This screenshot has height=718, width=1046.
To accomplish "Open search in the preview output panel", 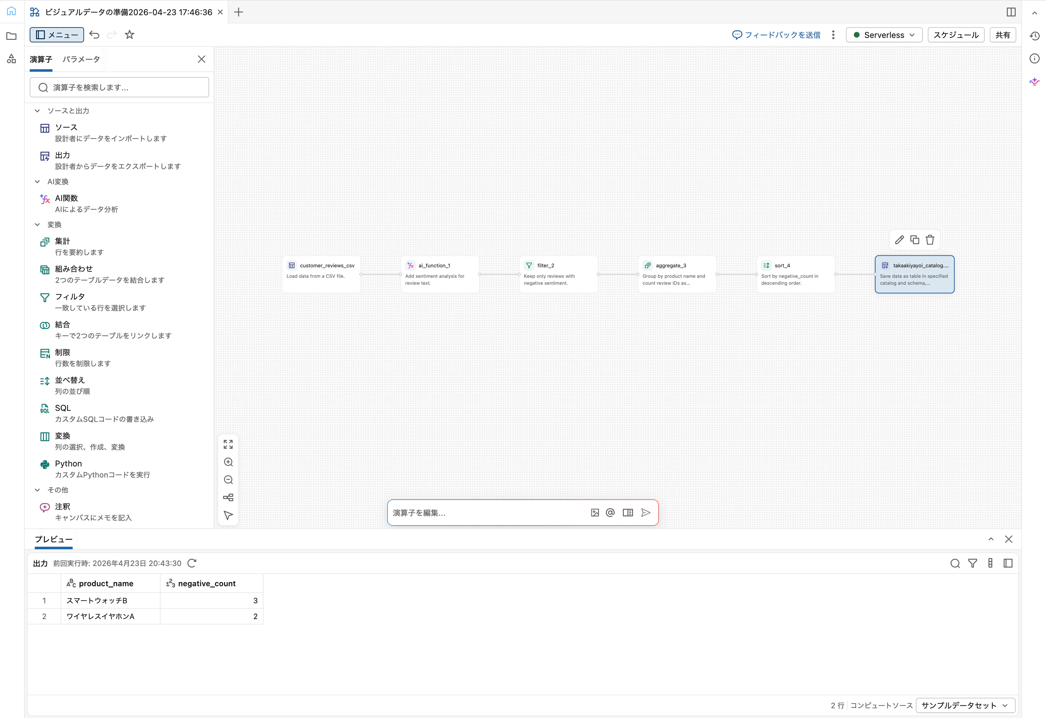I will coord(955,563).
